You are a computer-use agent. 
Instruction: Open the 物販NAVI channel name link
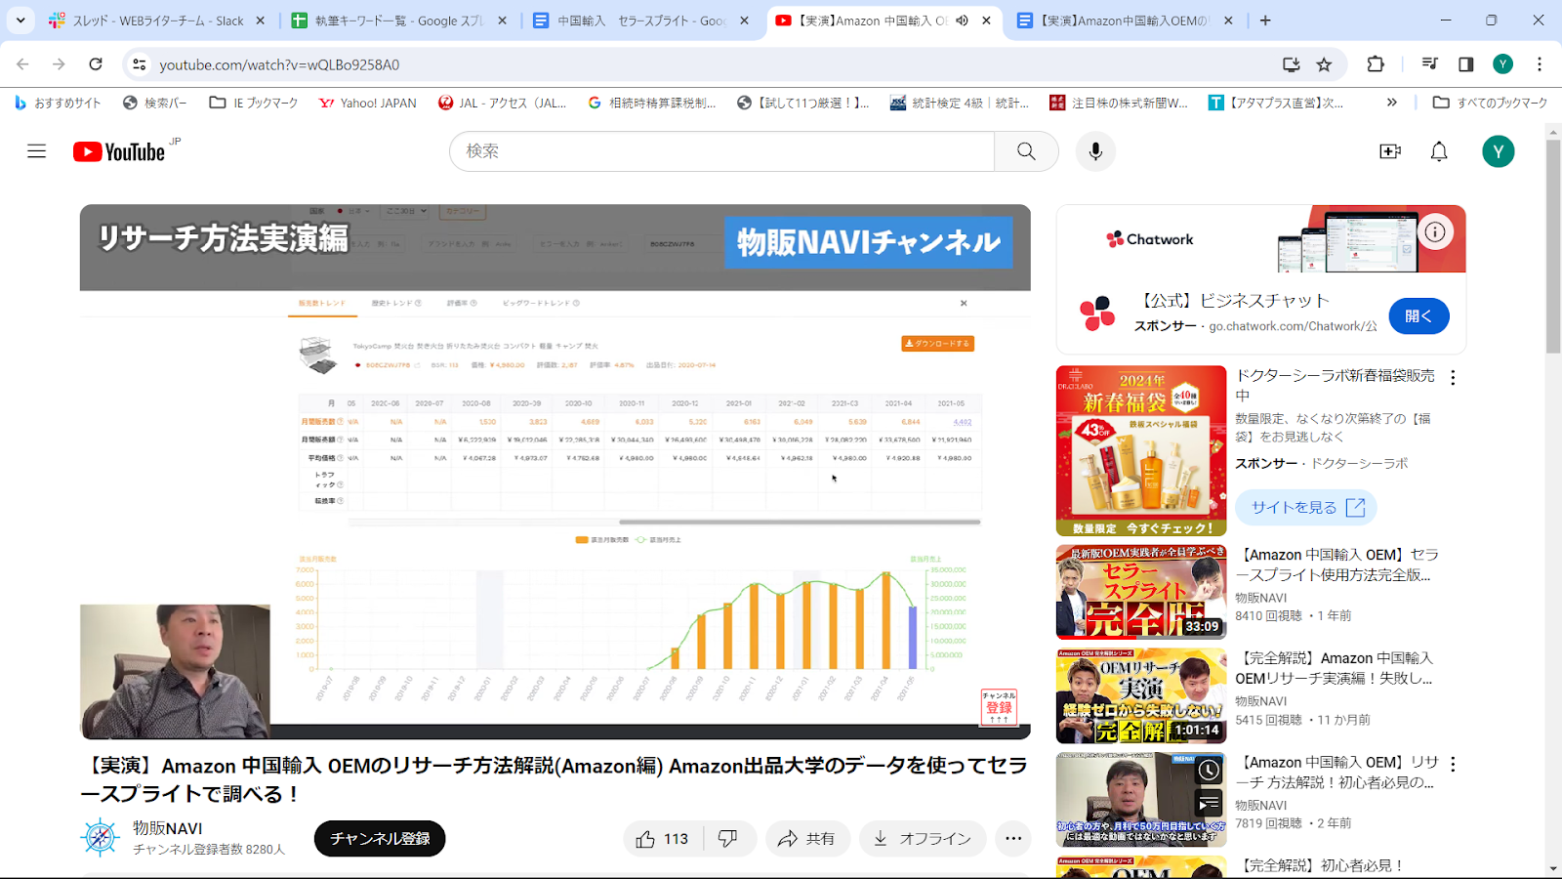click(168, 828)
